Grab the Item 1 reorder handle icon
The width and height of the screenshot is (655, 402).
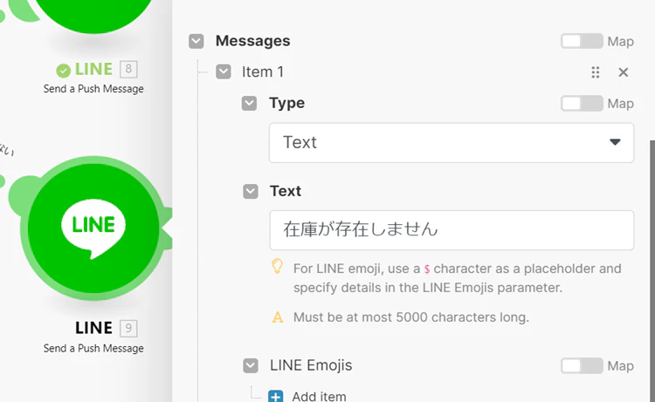[596, 72]
